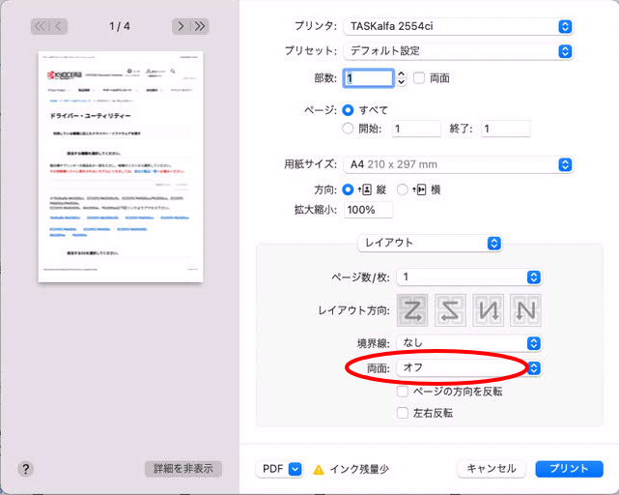
Task: Decrease copies with the stepper down arrow
Action: point(402,82)
